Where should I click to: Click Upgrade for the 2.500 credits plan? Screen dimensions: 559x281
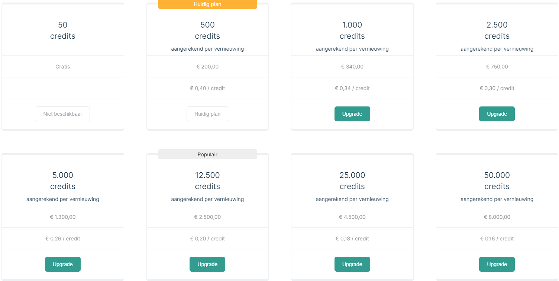pyautogui.click(x=497, y=114)
